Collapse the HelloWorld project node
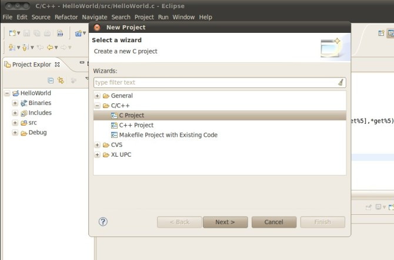Viewport: 394px width, 260px height. [7, 93]
